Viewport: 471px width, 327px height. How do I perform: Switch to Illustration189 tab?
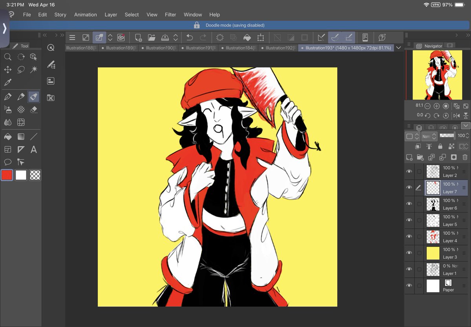[x=119, y=48]
